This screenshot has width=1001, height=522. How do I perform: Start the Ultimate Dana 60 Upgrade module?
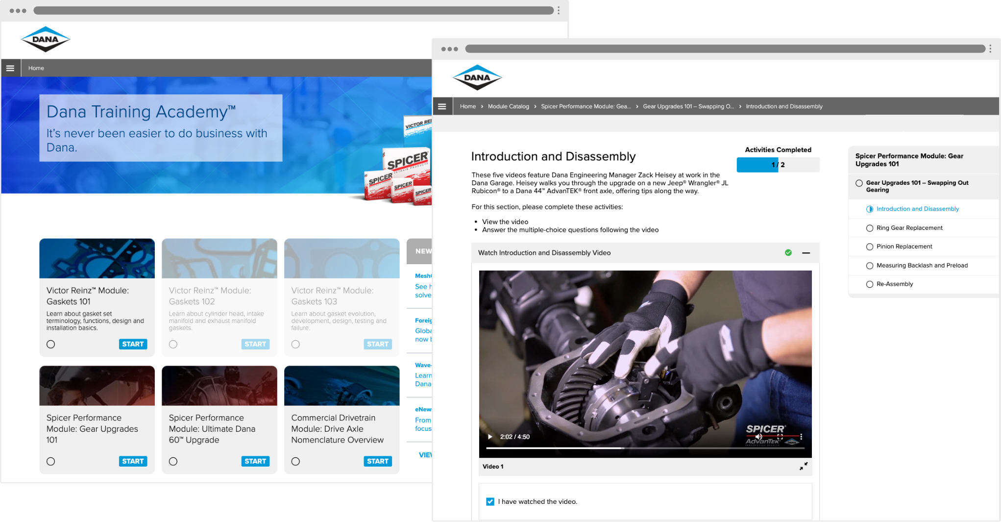click(x=255, y=461)
